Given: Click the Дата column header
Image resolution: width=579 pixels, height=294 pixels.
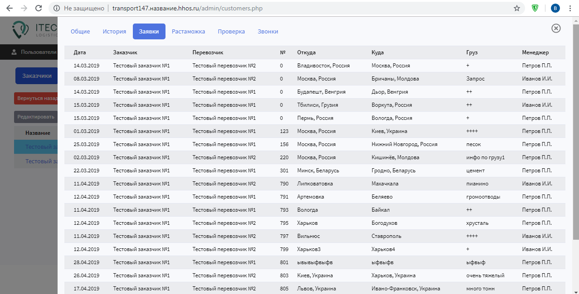Looking at the screenshot, I should click(80, 52).
